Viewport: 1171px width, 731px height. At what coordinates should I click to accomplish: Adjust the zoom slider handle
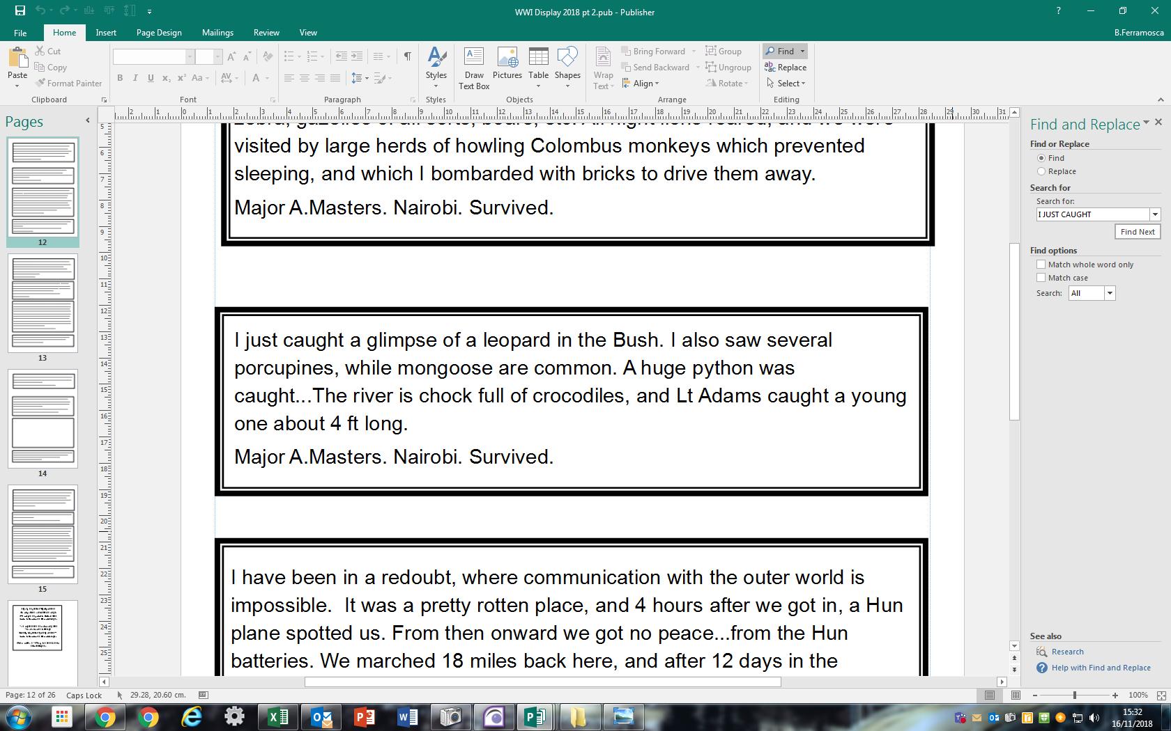(x=1074, y=695)
